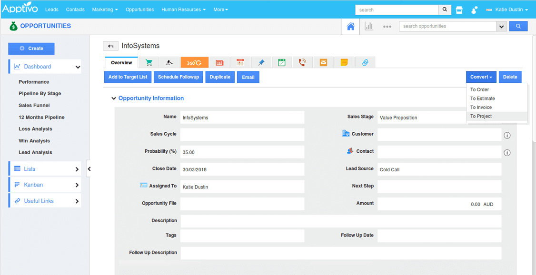The height and width of the screenshot is (275, 536).
Task: Open the orange email icon tab
Action: point(323,62)
